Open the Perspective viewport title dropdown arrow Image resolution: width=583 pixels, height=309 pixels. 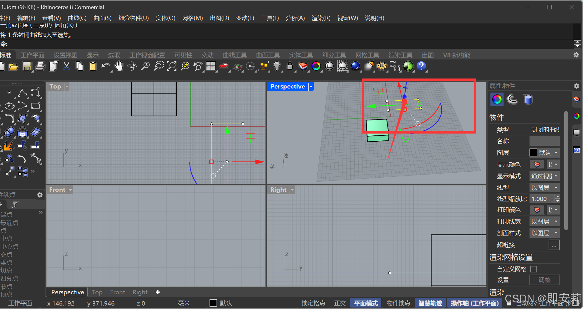[311, 87]
